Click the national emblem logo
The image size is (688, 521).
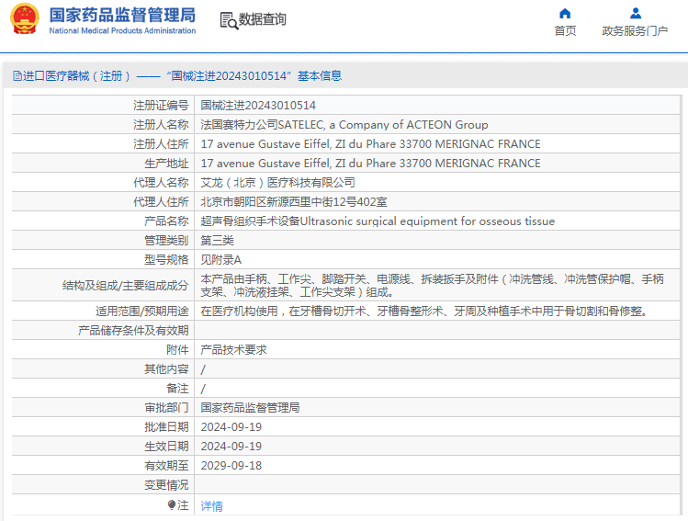(25, 19)
